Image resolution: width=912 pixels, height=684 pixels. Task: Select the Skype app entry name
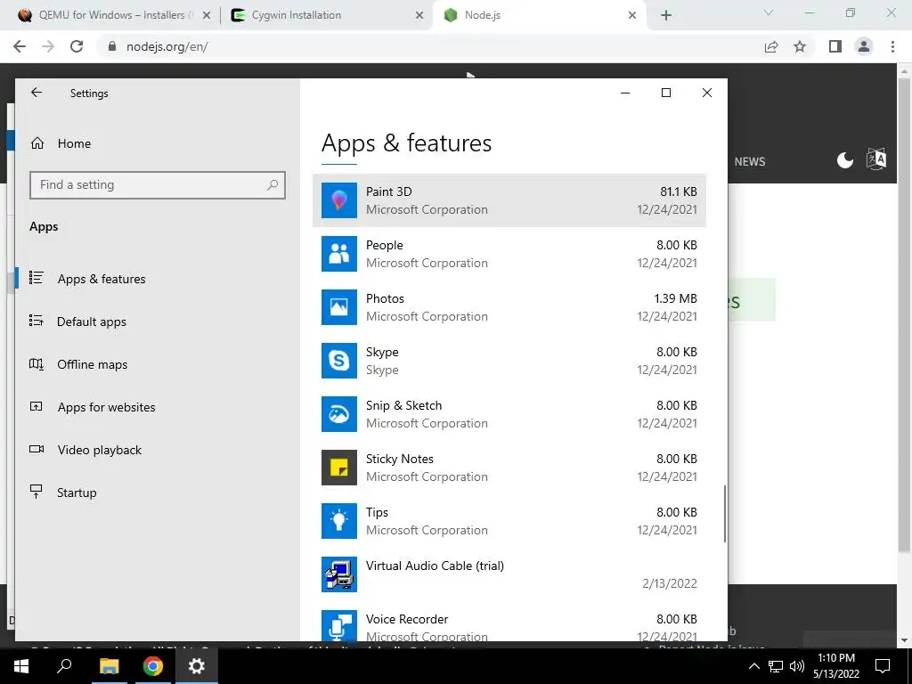(382, 352)
